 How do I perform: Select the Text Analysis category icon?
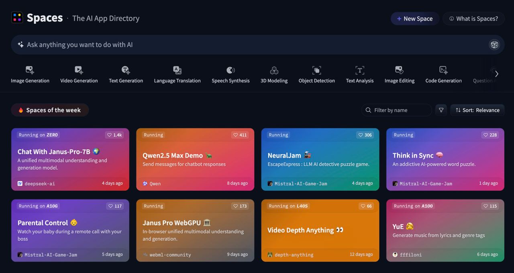pos(360,70)
